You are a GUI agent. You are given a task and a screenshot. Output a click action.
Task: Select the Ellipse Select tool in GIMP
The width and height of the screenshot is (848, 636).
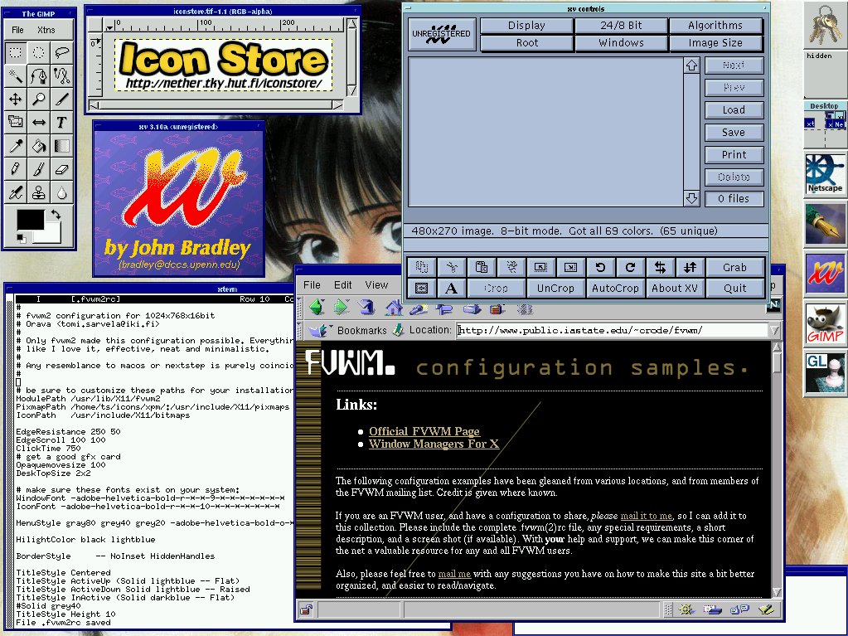38,52
